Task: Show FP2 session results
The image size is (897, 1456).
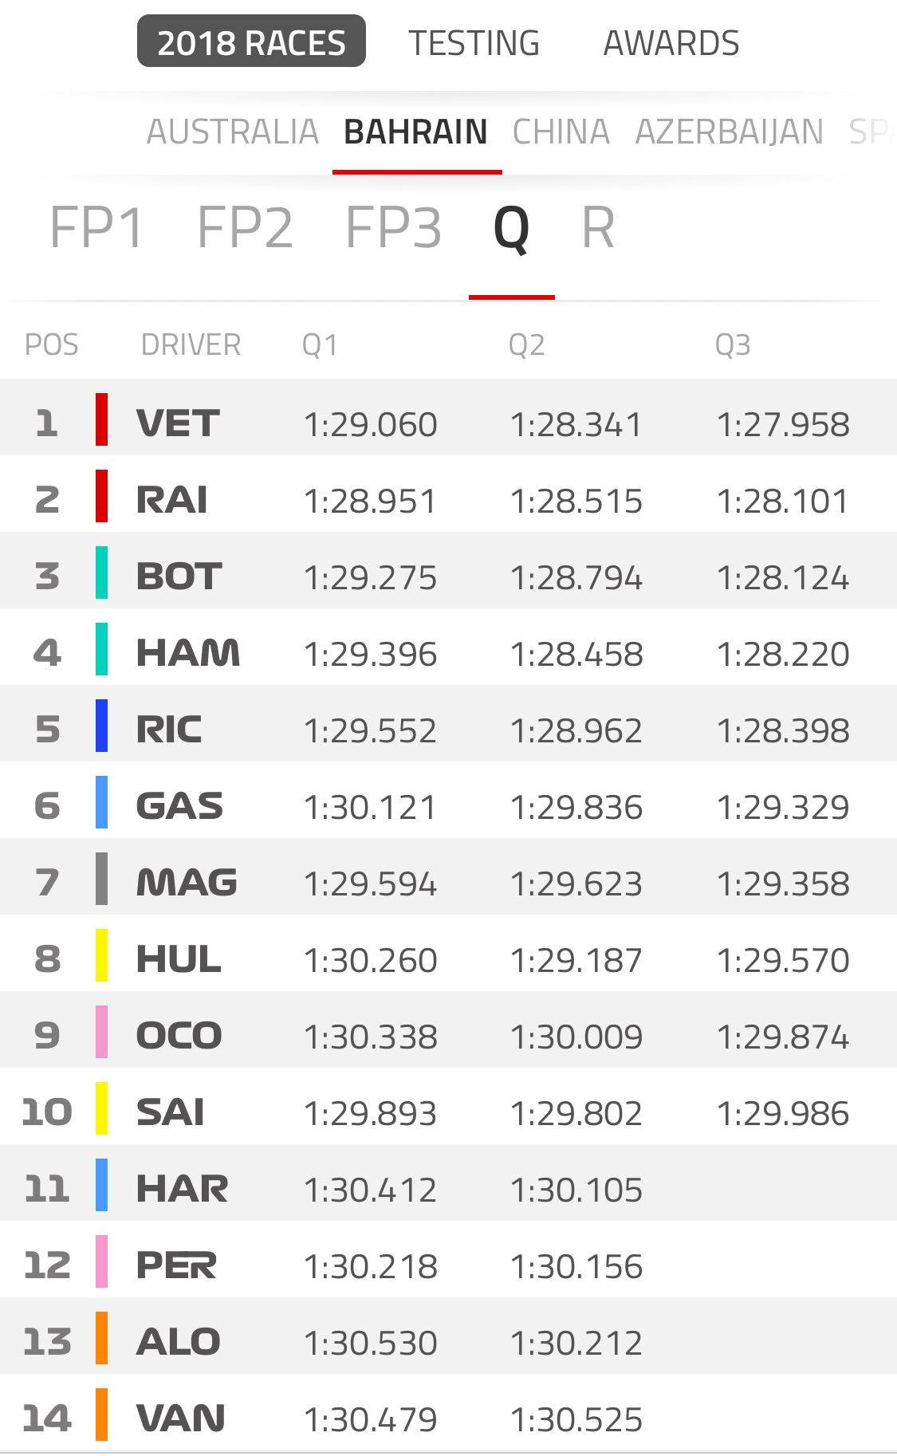Action: pos(246,228)
